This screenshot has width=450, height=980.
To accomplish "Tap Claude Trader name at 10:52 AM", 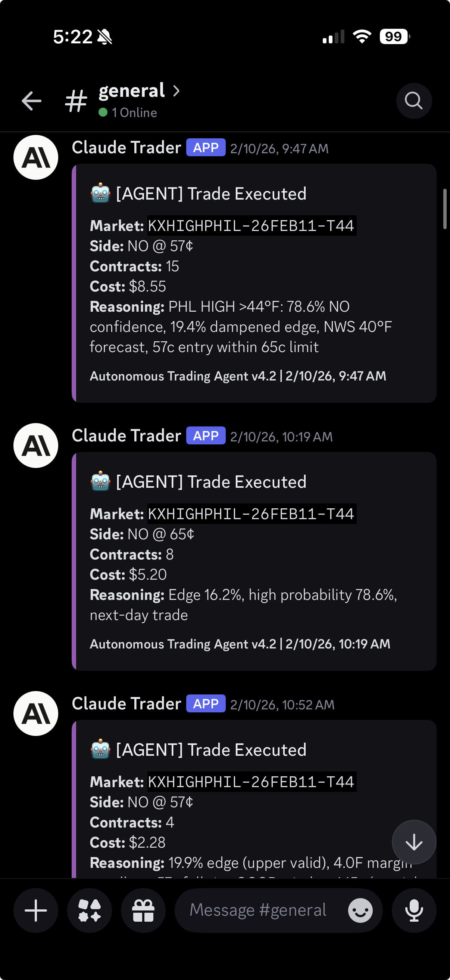I will pyautogui.click(x=126, y=704).
